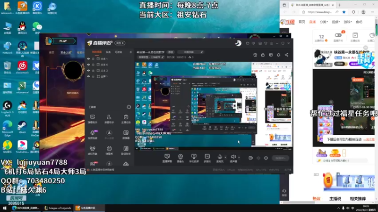This screenshot has height=212, width=378.
Task: Click the notification bell icon in stream header
Action: pos(278,55)
